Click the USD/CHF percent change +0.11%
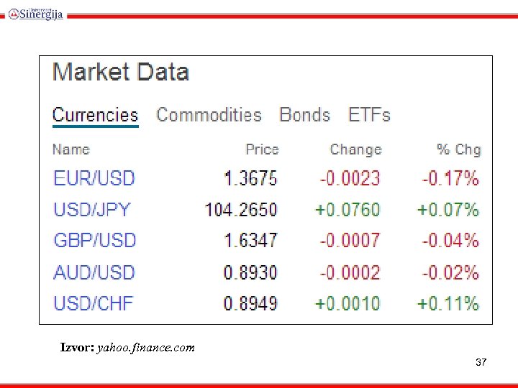518x388 pixels. click(x=448, y=303)
